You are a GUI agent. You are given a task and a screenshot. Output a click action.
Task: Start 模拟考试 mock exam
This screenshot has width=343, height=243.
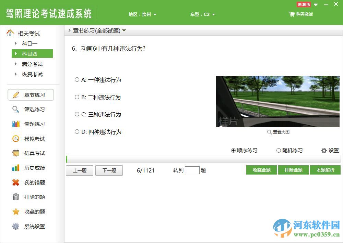[x=31, y=139]
